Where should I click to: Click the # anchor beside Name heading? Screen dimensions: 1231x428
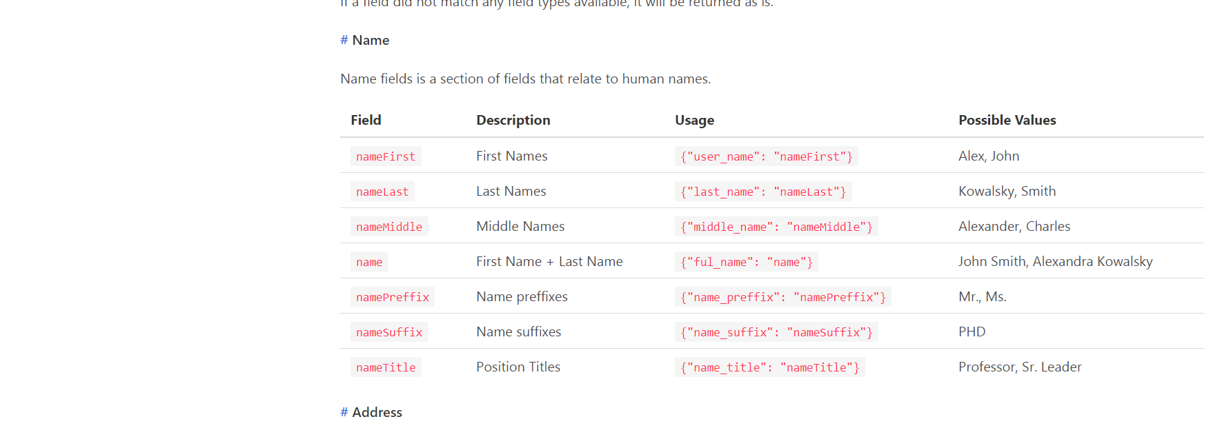(344, 40)
